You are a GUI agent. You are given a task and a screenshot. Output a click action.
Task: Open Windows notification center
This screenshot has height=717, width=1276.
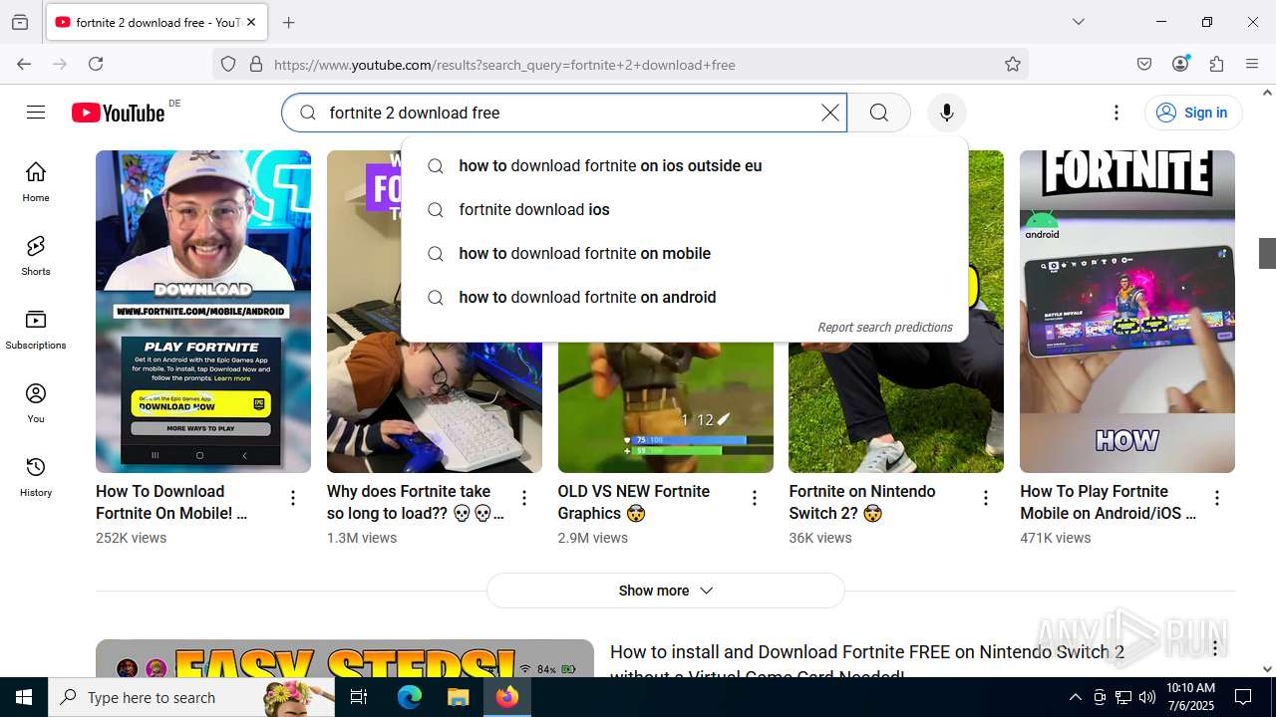[1243, 697]
